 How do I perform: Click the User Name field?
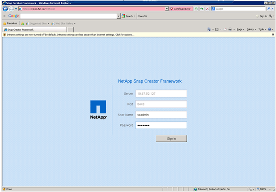coord(161,115)
